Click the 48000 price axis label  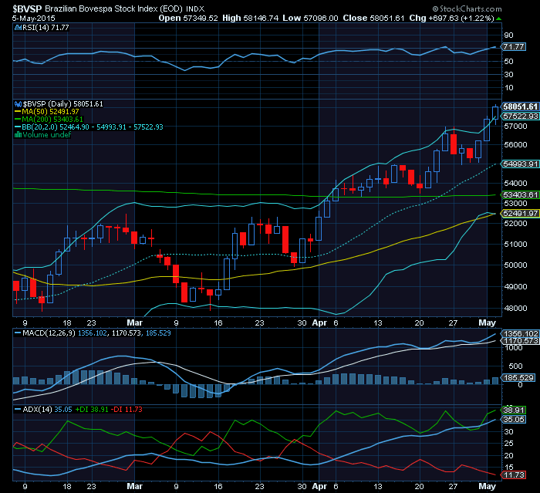pyautogui.click(x=515, y=309)
